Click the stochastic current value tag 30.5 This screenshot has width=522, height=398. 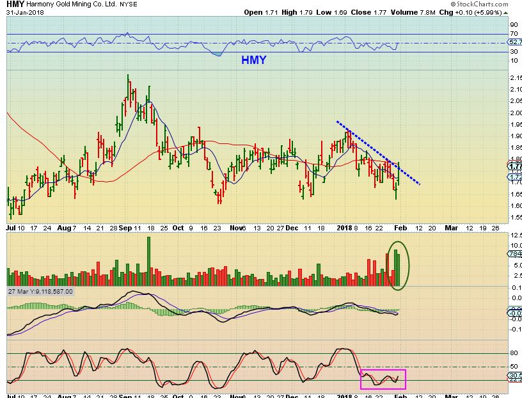point(515,375)
